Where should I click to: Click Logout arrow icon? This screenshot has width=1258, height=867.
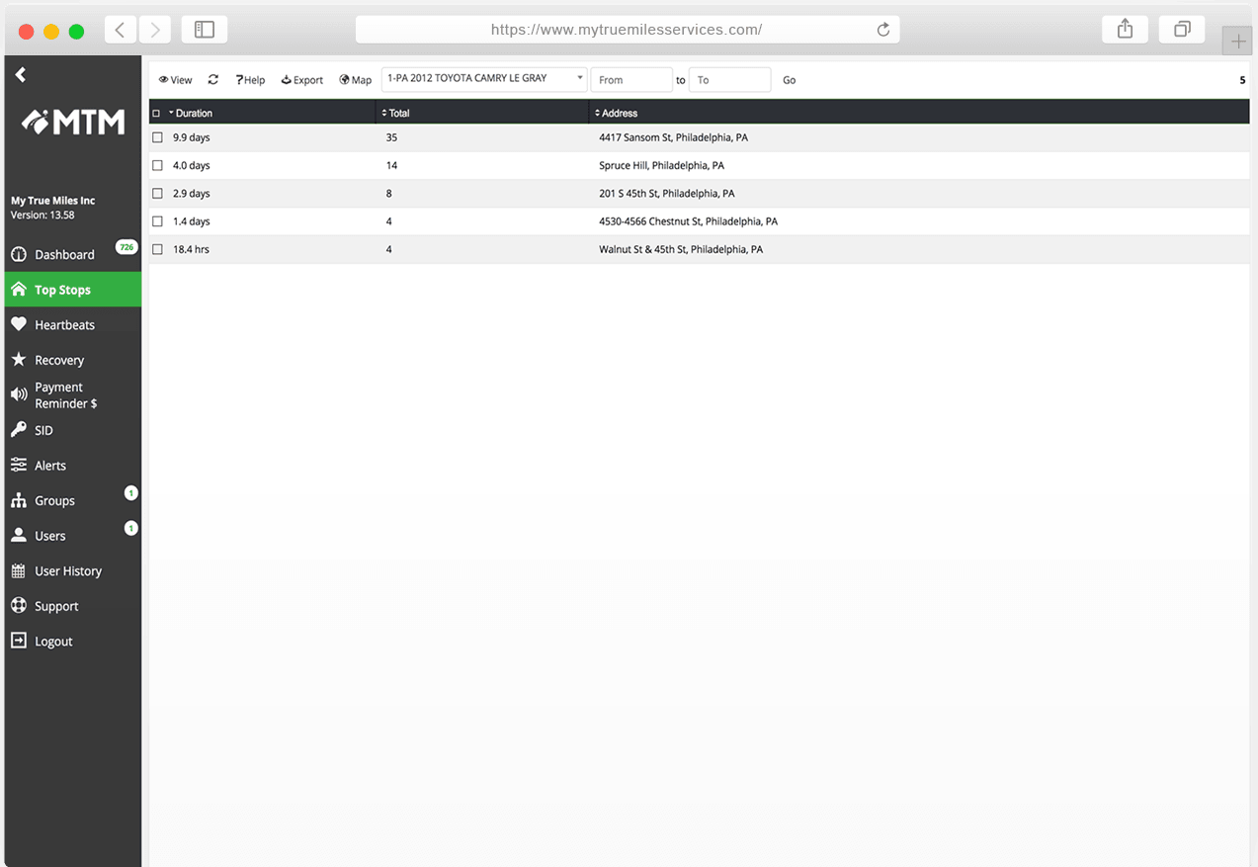click(x=19, y=641)
